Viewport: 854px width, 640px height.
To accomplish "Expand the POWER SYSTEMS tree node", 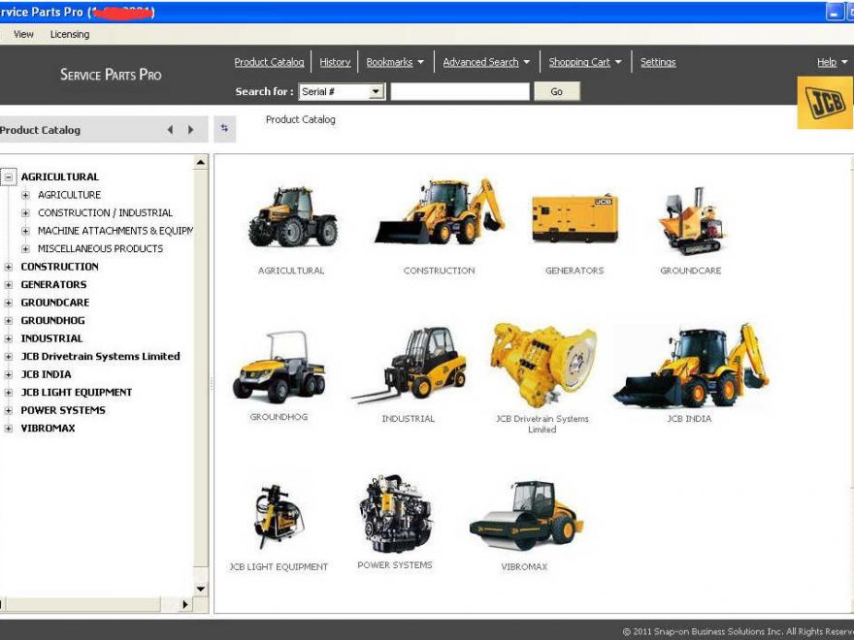I will (x=8, y=410).
